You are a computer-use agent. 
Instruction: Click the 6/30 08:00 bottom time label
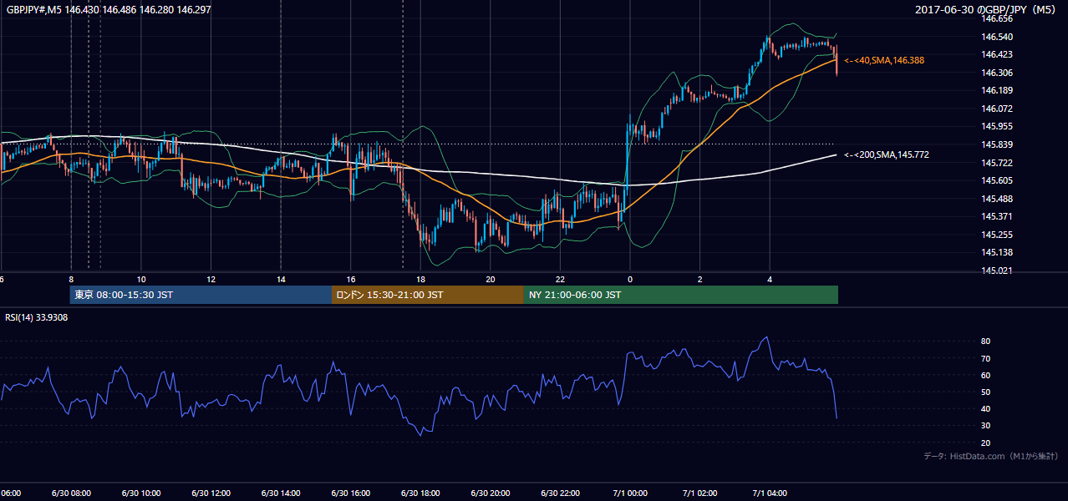pyautogui.click(x=71, y=493)
